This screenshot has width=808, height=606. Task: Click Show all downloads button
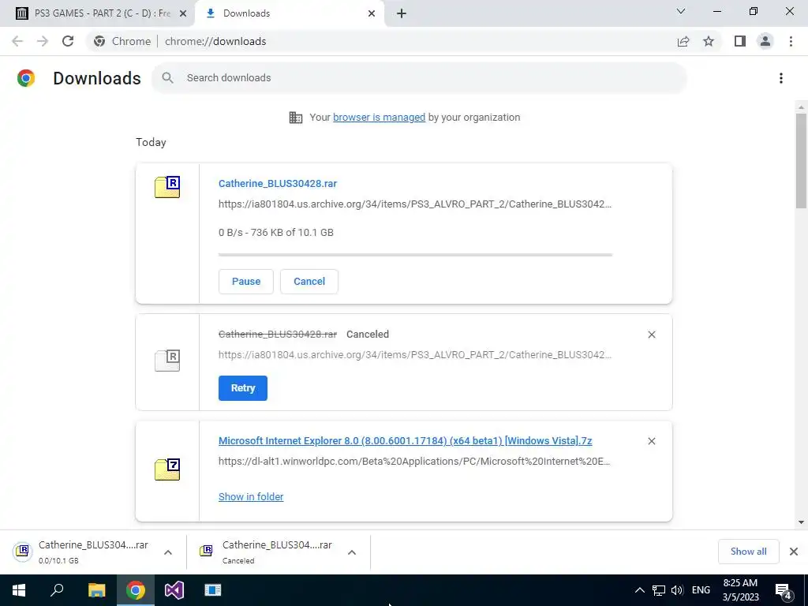tap(748, 552)
